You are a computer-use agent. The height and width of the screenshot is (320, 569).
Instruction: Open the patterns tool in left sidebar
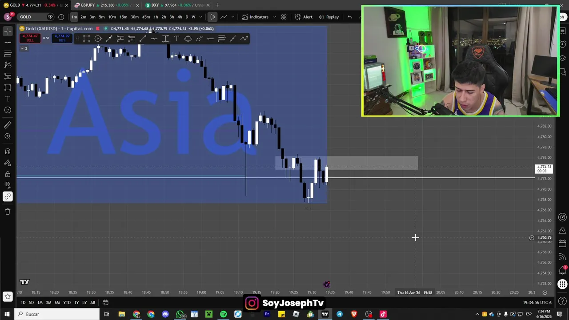[8, 64]
